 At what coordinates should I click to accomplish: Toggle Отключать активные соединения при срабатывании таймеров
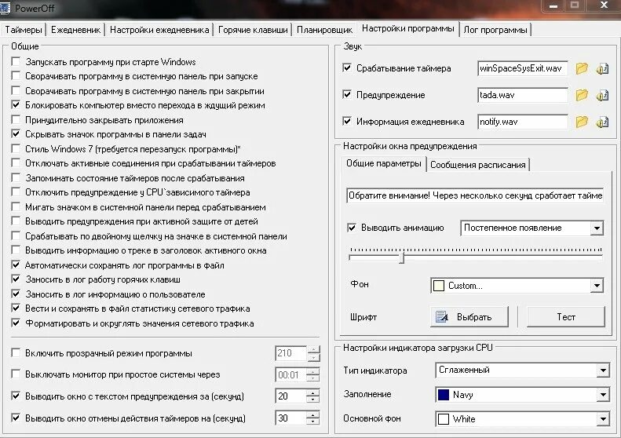16,163
